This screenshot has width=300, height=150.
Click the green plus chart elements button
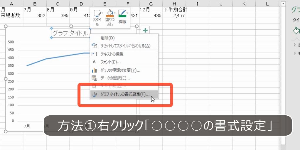(145, 30)
